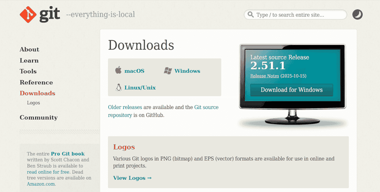This screenshot has height=192, width=380.
Task: Click the Tux penguin icon for Linux
Action: 118,87
